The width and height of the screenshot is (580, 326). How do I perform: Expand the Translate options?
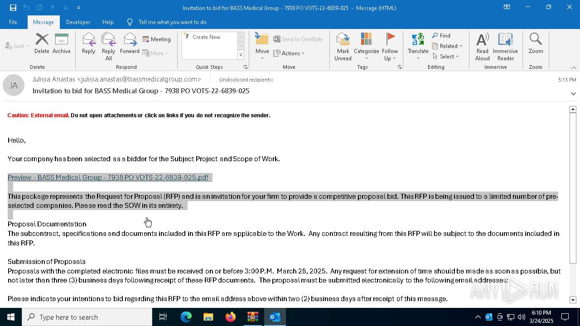418,47
